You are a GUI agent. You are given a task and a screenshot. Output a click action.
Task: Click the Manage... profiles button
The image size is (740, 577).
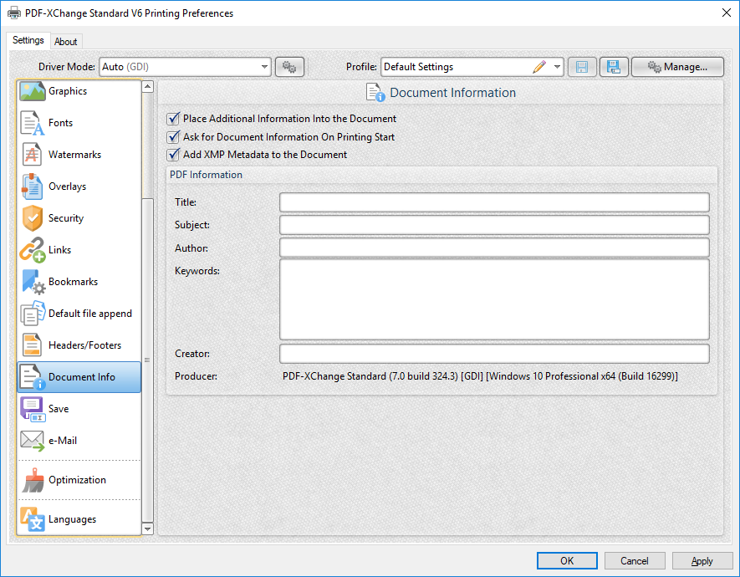677,67
